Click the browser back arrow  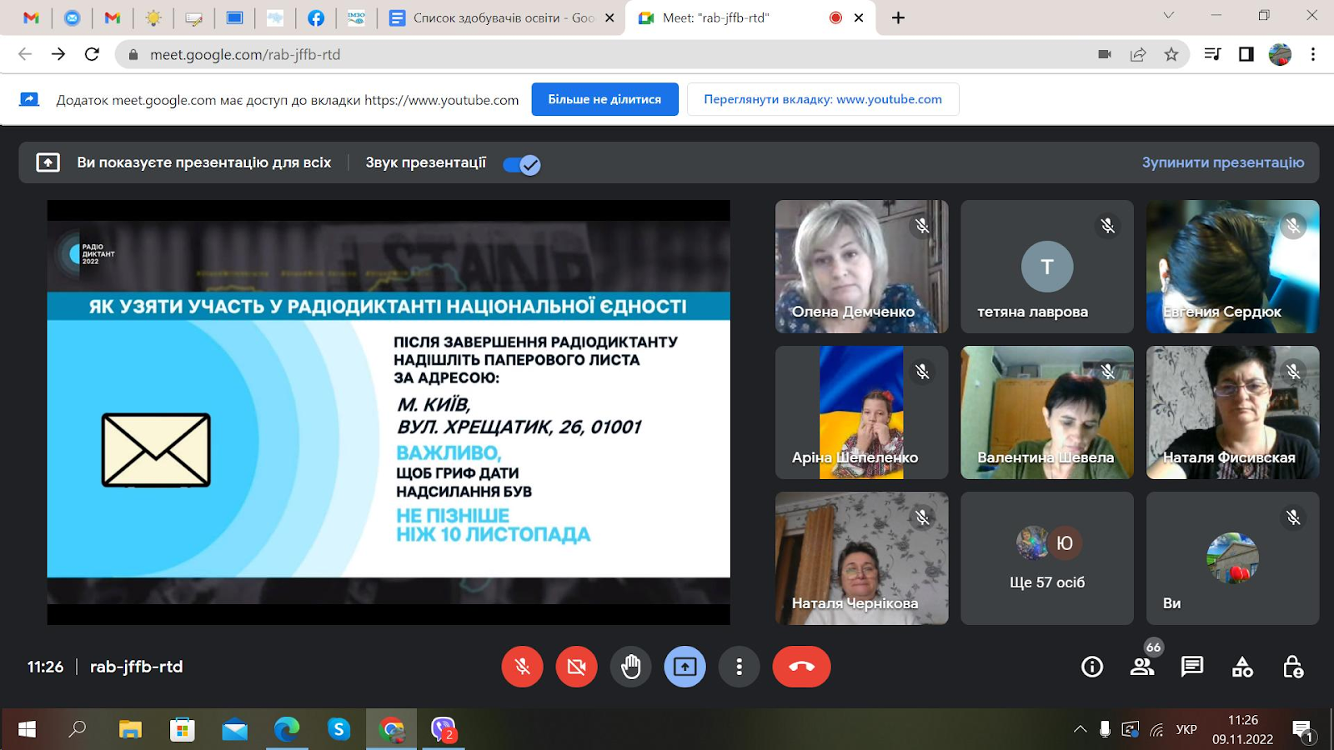point(25,54)
